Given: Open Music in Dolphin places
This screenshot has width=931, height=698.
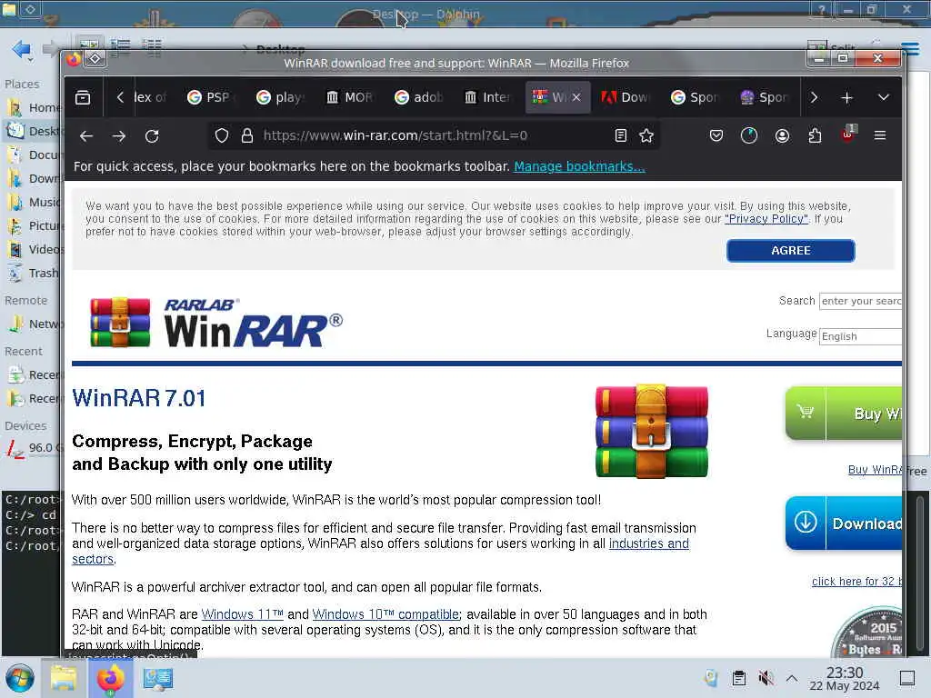Looking at the screenshot, I should [x=33, y=203].
